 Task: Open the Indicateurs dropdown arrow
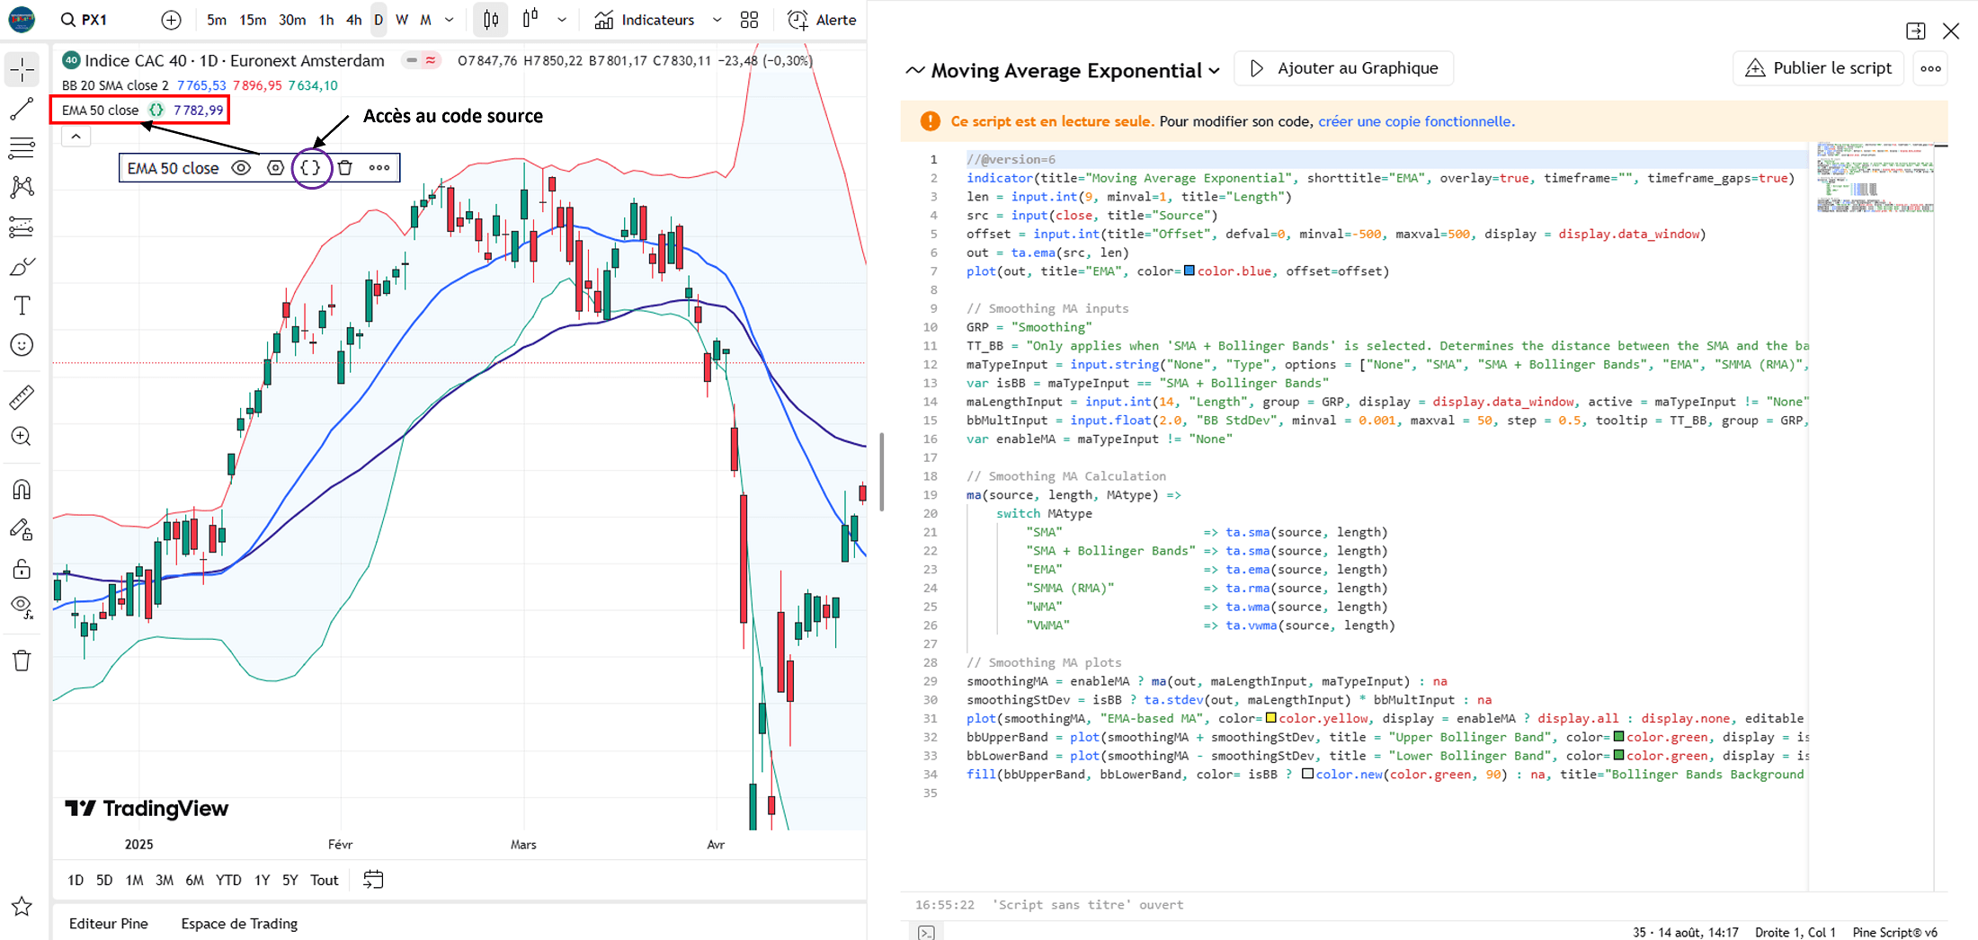pos(717,20)
